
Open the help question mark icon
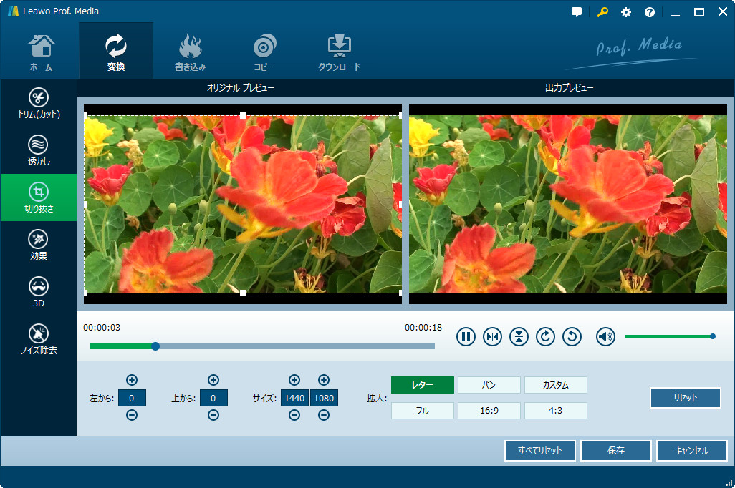650,12
